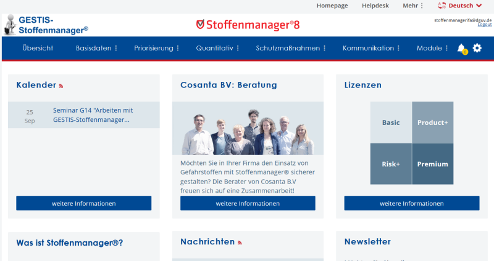494x261 pixels.
Task: Open the Seminar G14 calendar entry
Action: [x=93, y=115]
